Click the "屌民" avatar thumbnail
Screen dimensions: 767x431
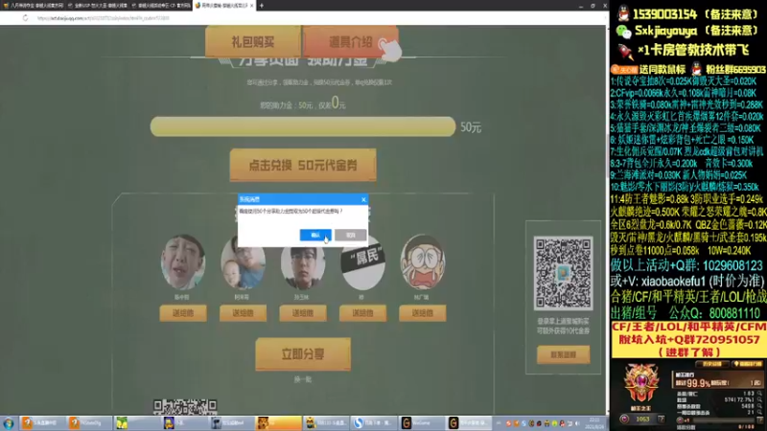point(362,266)
